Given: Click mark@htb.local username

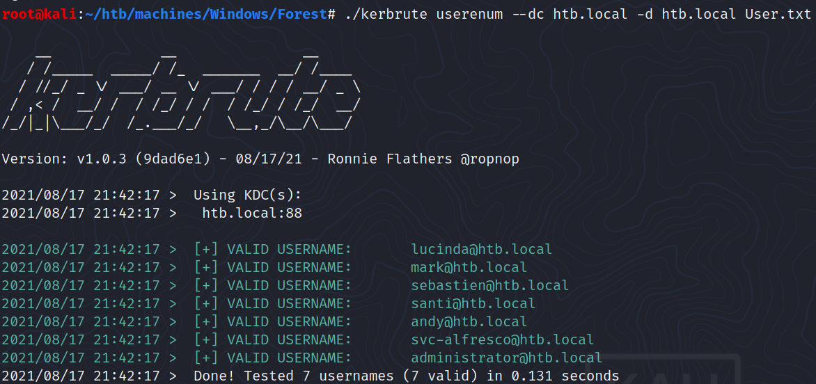Looking at the screenshot, I should pos(469,268).
